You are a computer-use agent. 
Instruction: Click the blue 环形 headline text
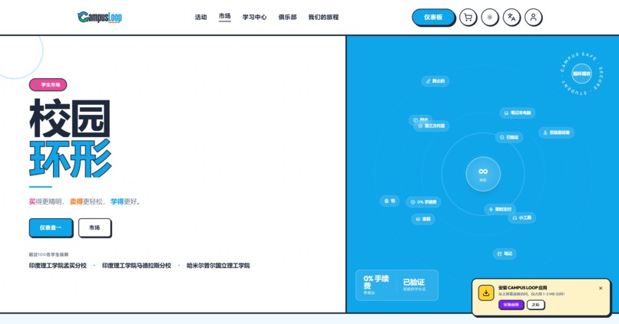70,159
